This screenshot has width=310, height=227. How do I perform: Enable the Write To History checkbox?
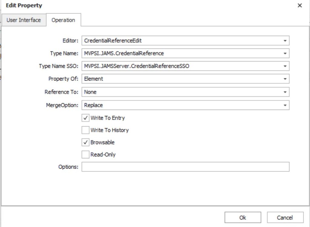pos(85,130)
